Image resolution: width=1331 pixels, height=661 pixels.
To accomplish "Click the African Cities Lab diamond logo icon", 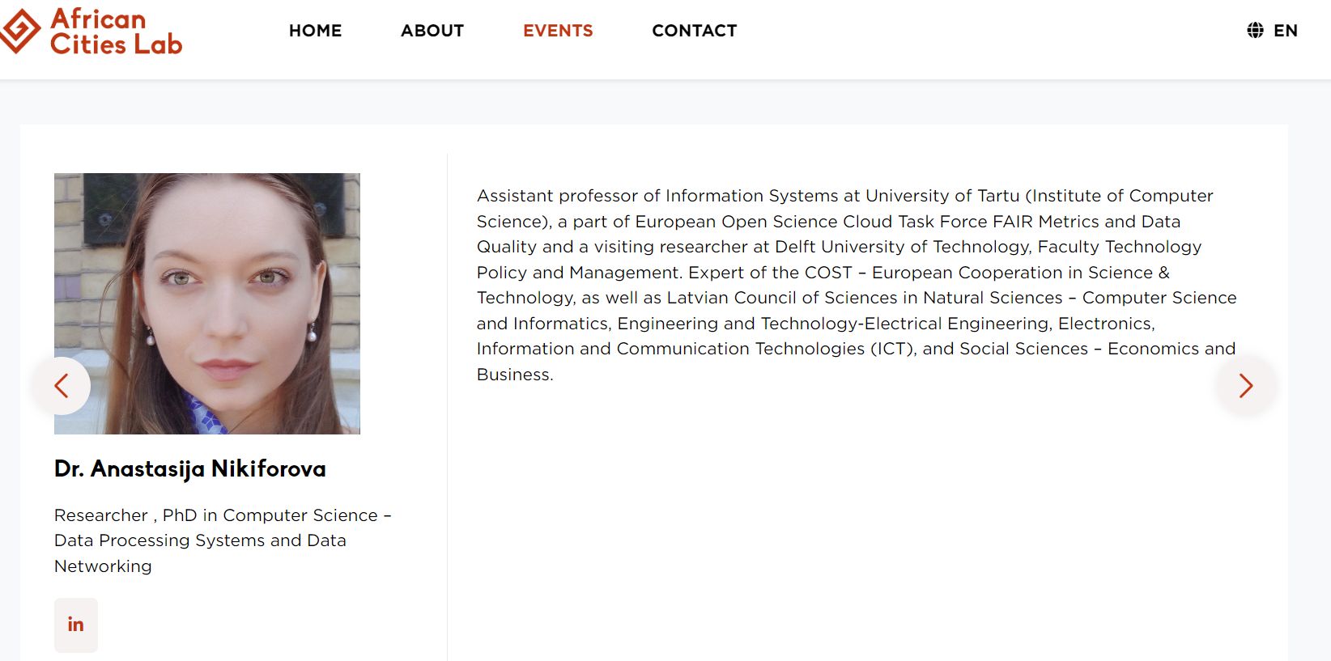I will [20, 31].
